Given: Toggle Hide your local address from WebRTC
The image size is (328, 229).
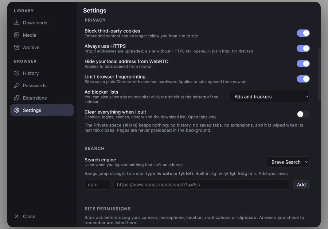Looking at the screenshot, I should [x=303, y=64].
